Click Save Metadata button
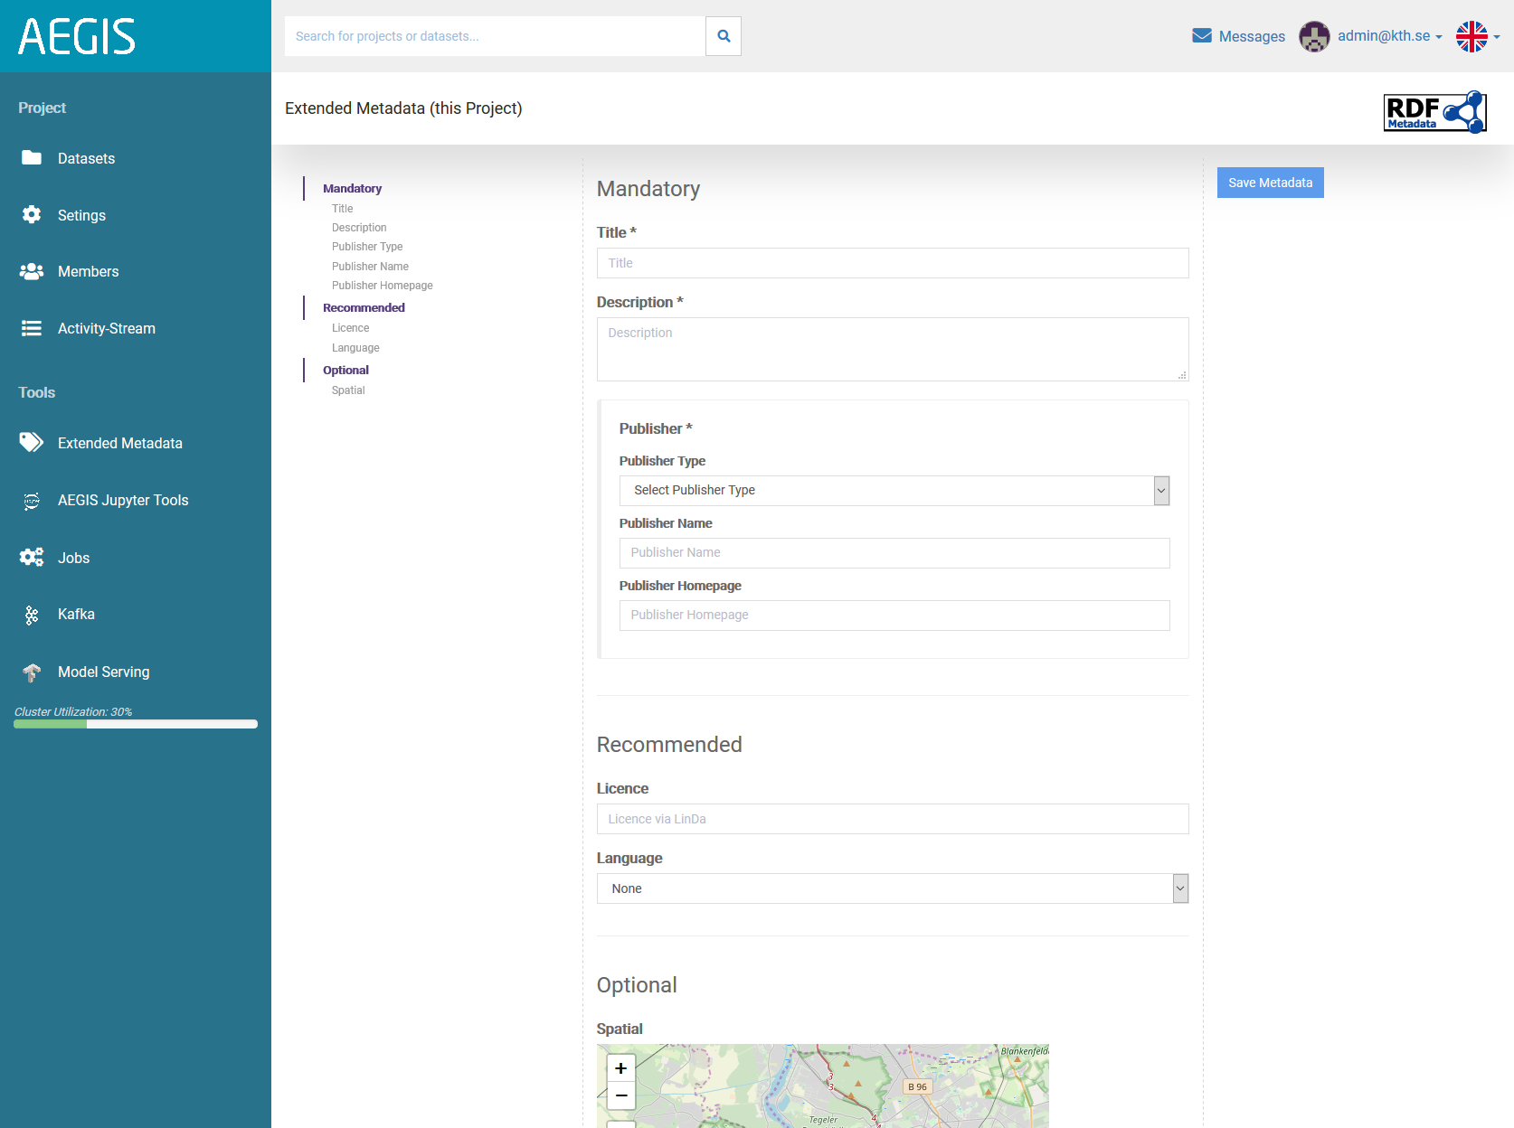Screen dimensions: 1514x1128 click(1270, 183)
